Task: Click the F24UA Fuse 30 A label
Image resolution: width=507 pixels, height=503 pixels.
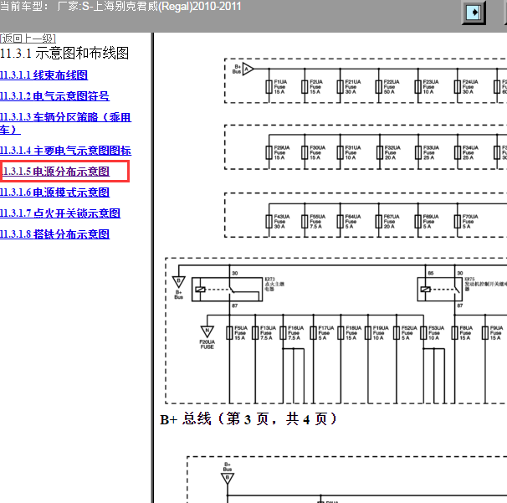Action: (x=470, y=87)
